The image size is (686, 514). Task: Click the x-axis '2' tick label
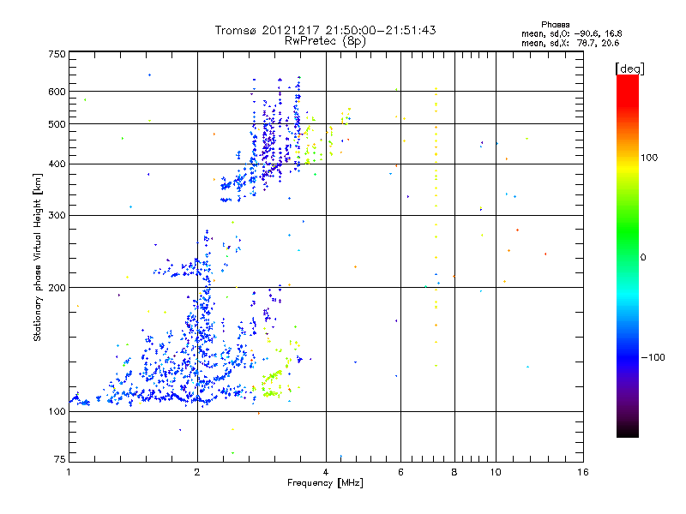[197, 472]
